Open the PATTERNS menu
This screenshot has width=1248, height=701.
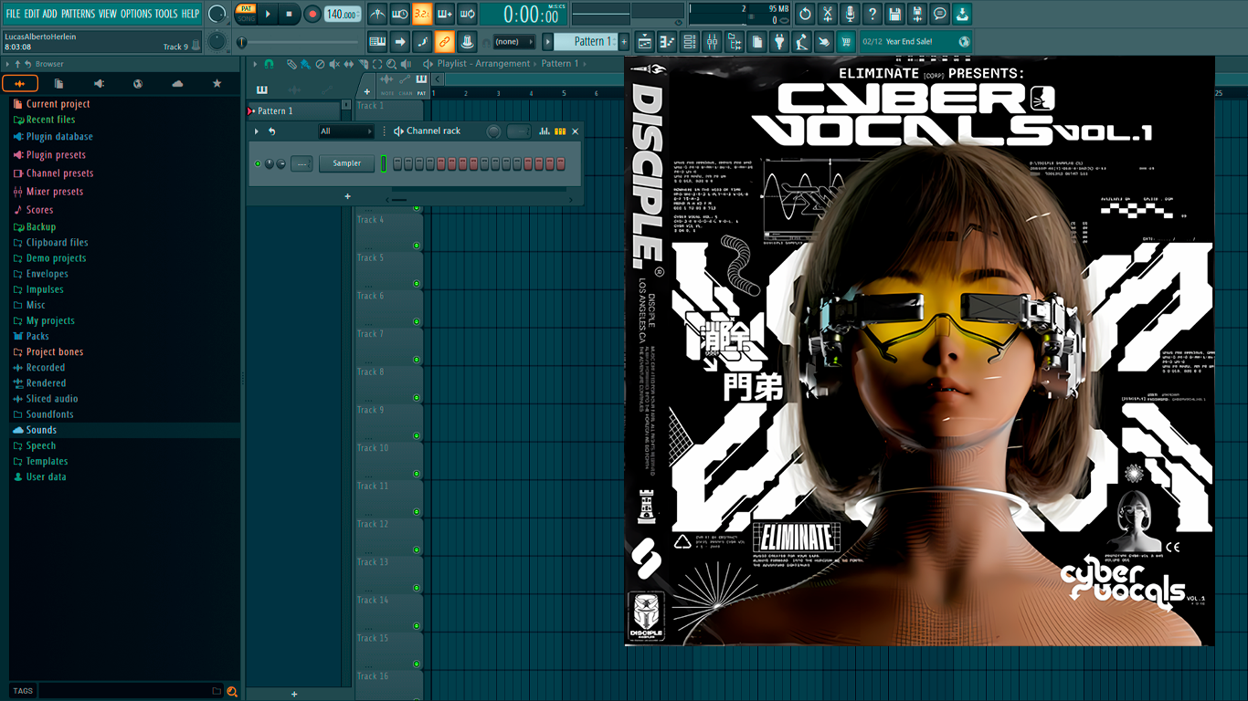coord(78,14)
